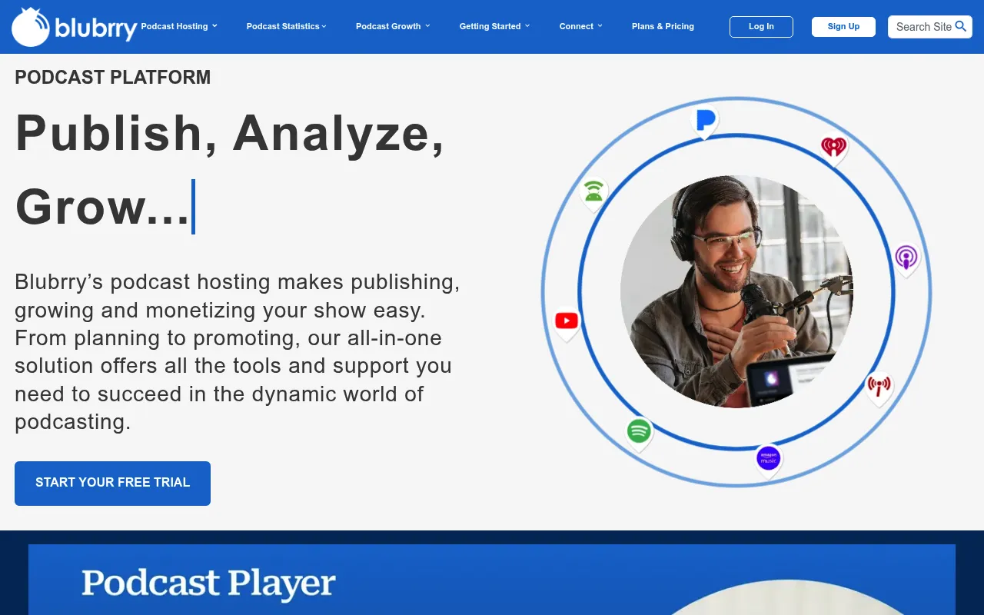The image size is (984, 615).
Task: Click the green Podcast Addict icon
Action: [x=593, y=192]
